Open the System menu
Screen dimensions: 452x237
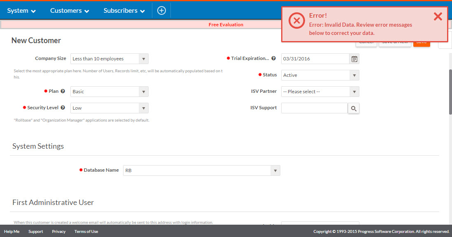point(21,11)
